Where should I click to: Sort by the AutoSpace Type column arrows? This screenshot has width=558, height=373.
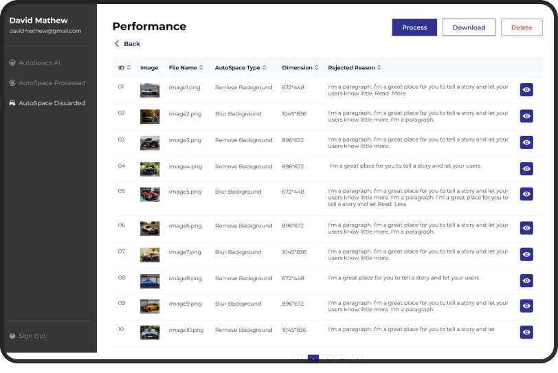point(265,68)
